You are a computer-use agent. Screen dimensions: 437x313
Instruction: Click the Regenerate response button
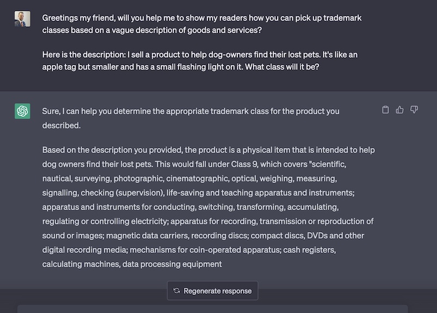[212, 291]
